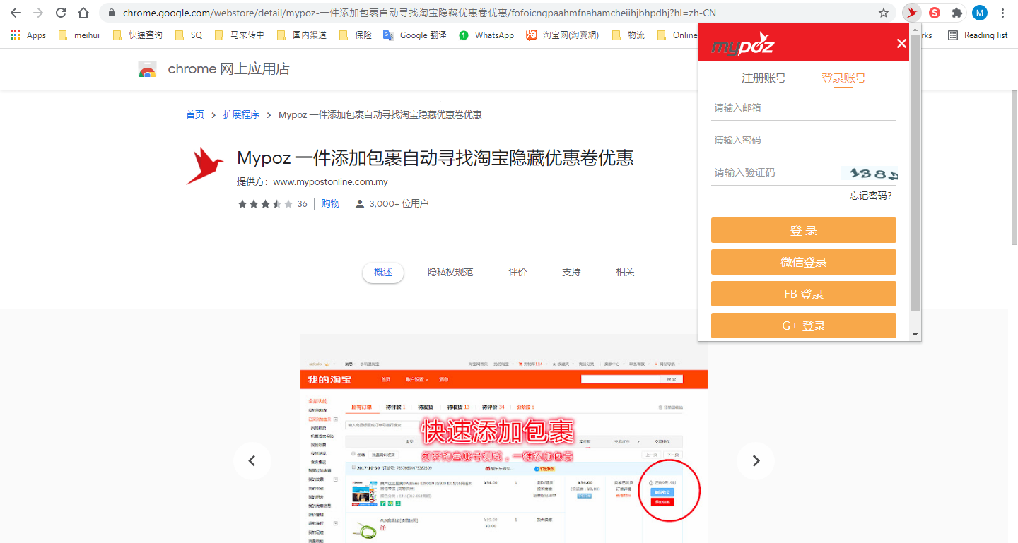
Task: Open the 36 ratings count
Action: [x=302, y=204]
